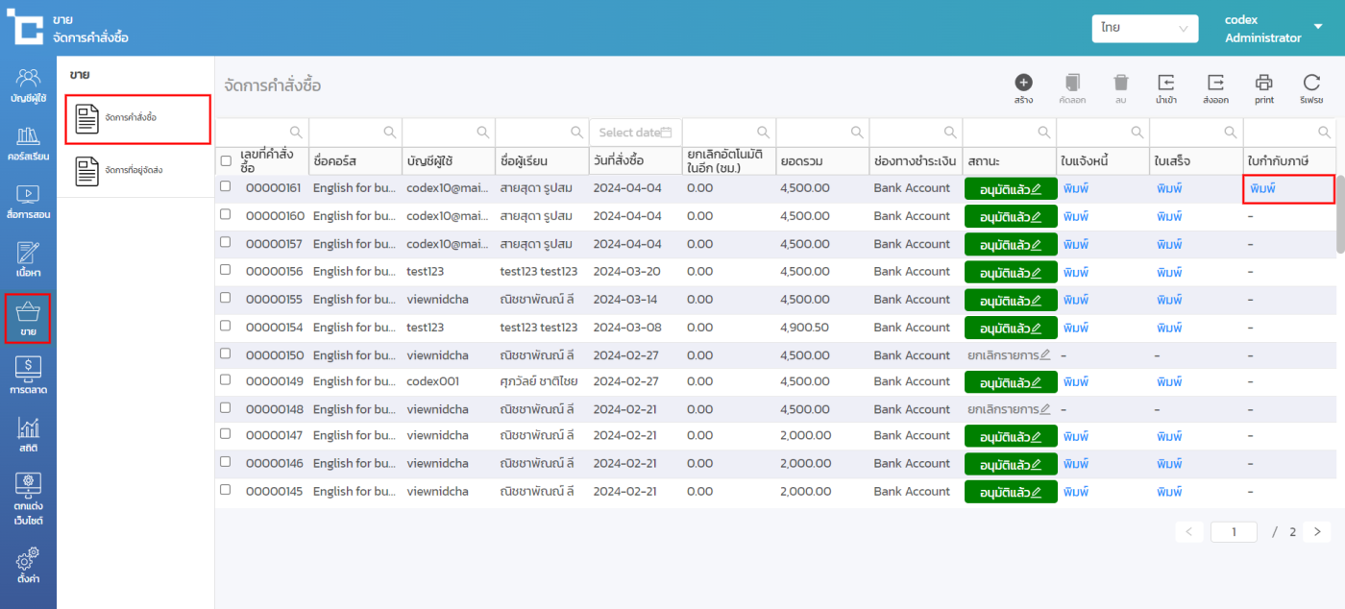Select the checkbox for order 00000150
Viewport: 1345px width, 609px height.
(x=226, y=353)
